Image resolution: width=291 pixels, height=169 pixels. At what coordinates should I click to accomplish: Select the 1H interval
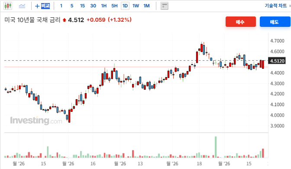coord(104,6)
